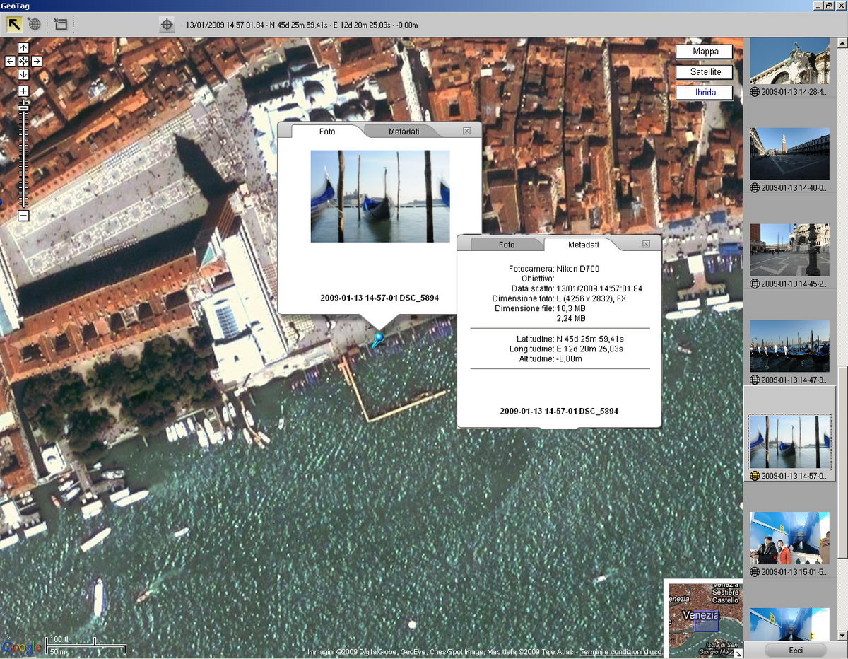Click globe icon next to 14-47-3 photo
848x659 pixels.
(x=755, y=380)
